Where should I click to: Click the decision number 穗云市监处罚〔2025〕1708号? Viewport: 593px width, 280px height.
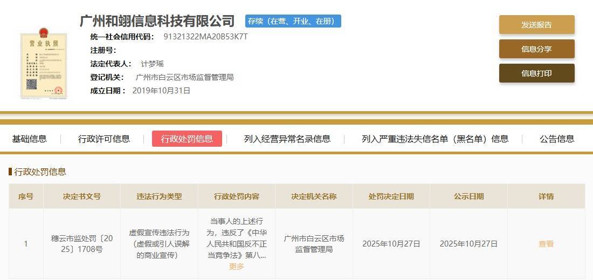click(82, 244)
